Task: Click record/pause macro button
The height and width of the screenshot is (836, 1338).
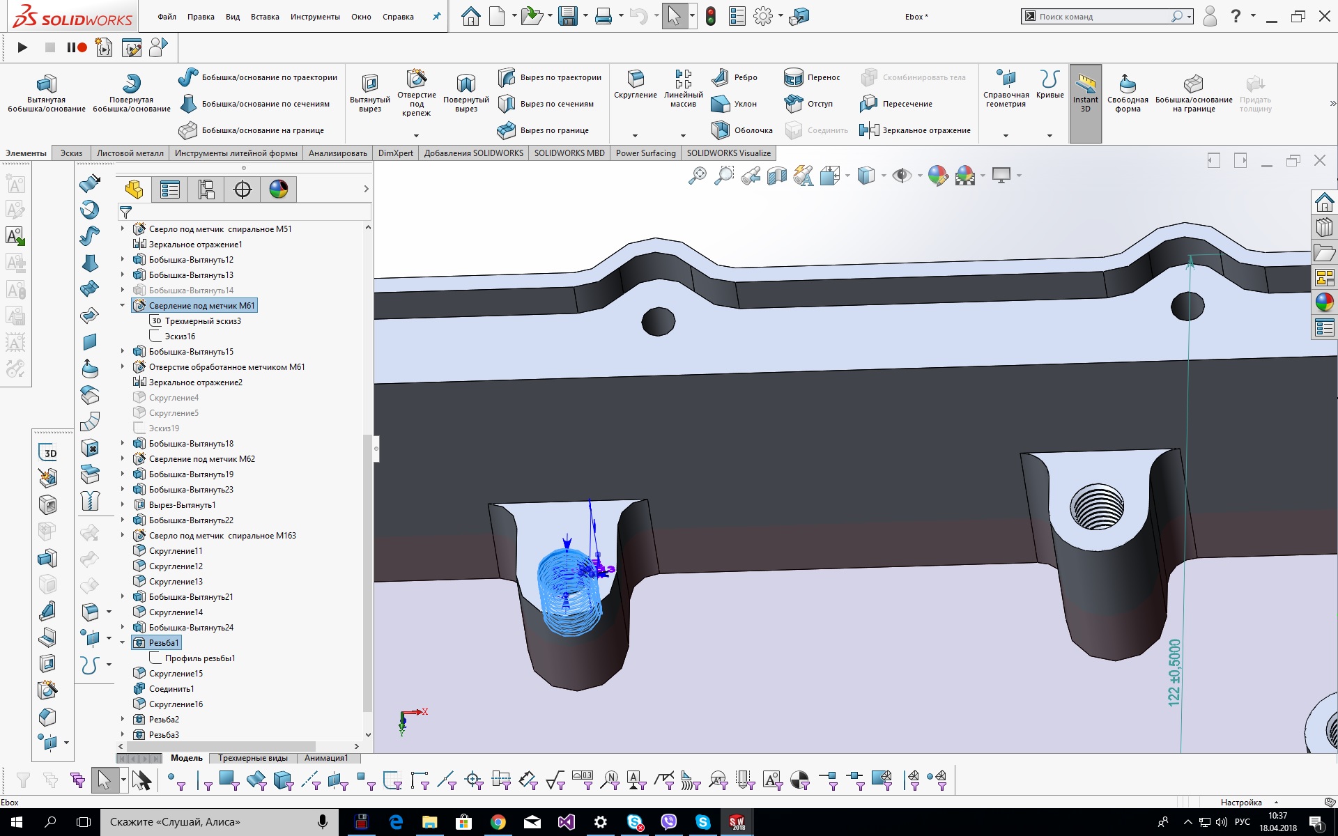Action: [77, 47]
